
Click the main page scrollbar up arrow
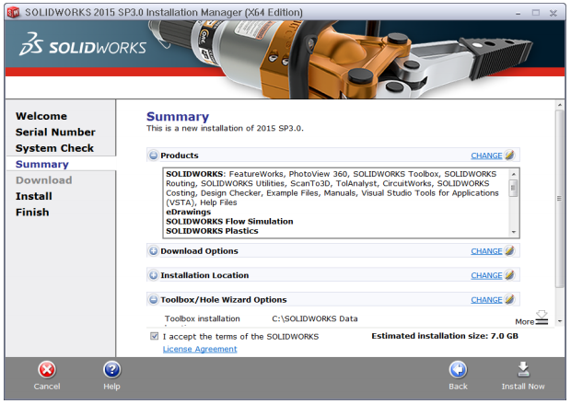(x=560, y=105)
